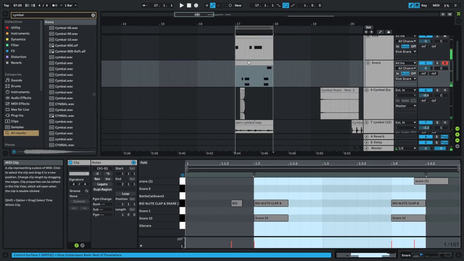Click the Set locator button
Image resolution: width=464 pixels, height=261 pixels.
[368, 27]
